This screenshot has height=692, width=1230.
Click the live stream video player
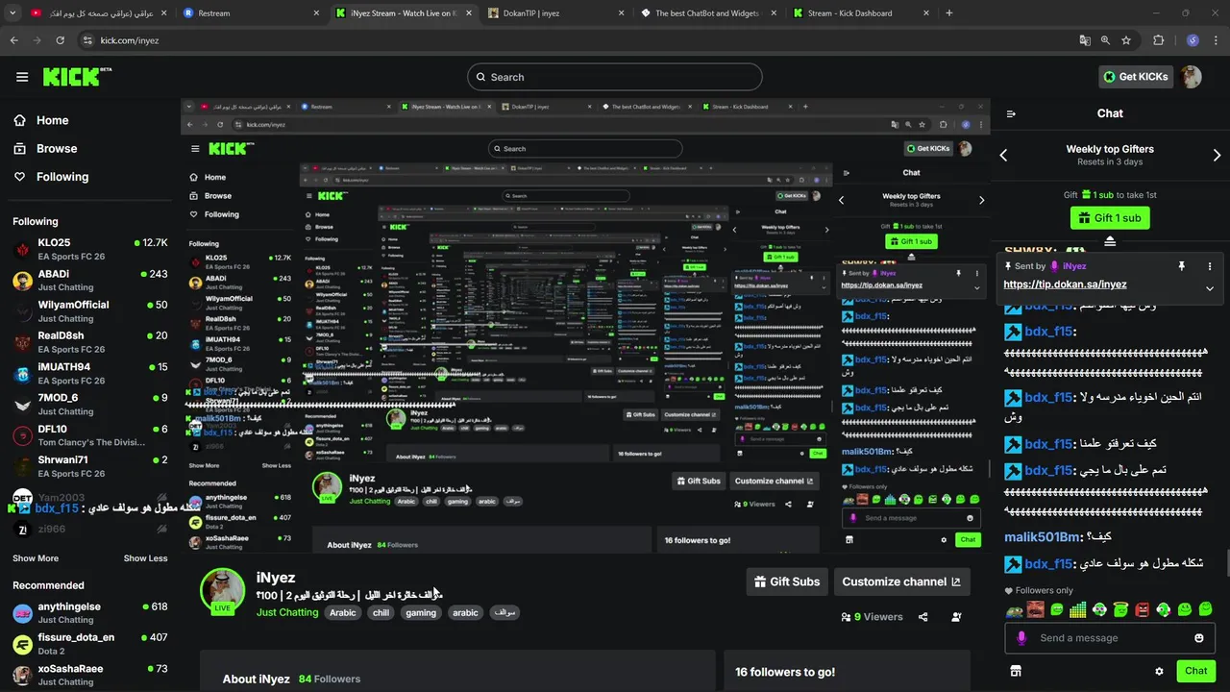pos(585,324)
